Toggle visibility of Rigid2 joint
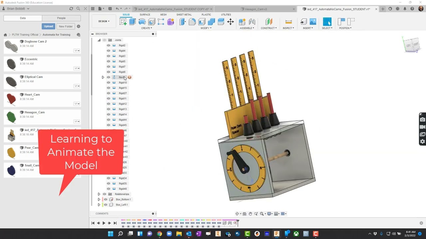426x239 pixels. point(108,45)
